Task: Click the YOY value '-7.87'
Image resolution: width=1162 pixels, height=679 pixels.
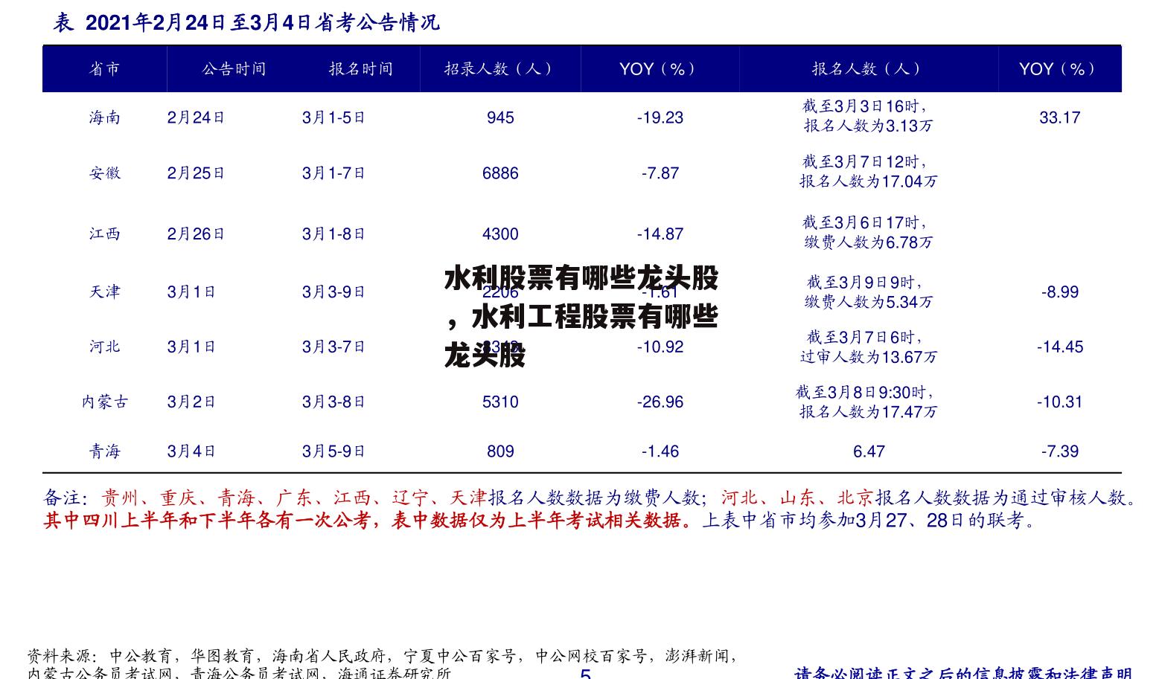Action: tap(660, 173)
